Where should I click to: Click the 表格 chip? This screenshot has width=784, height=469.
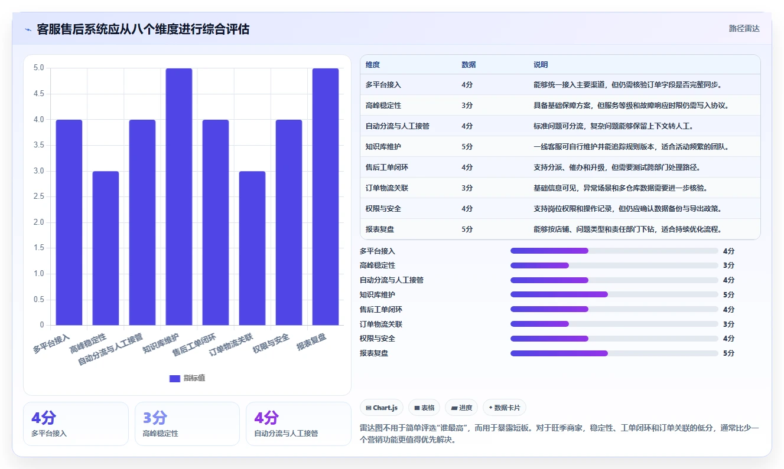pyautogui.click(x=424, y=408)
